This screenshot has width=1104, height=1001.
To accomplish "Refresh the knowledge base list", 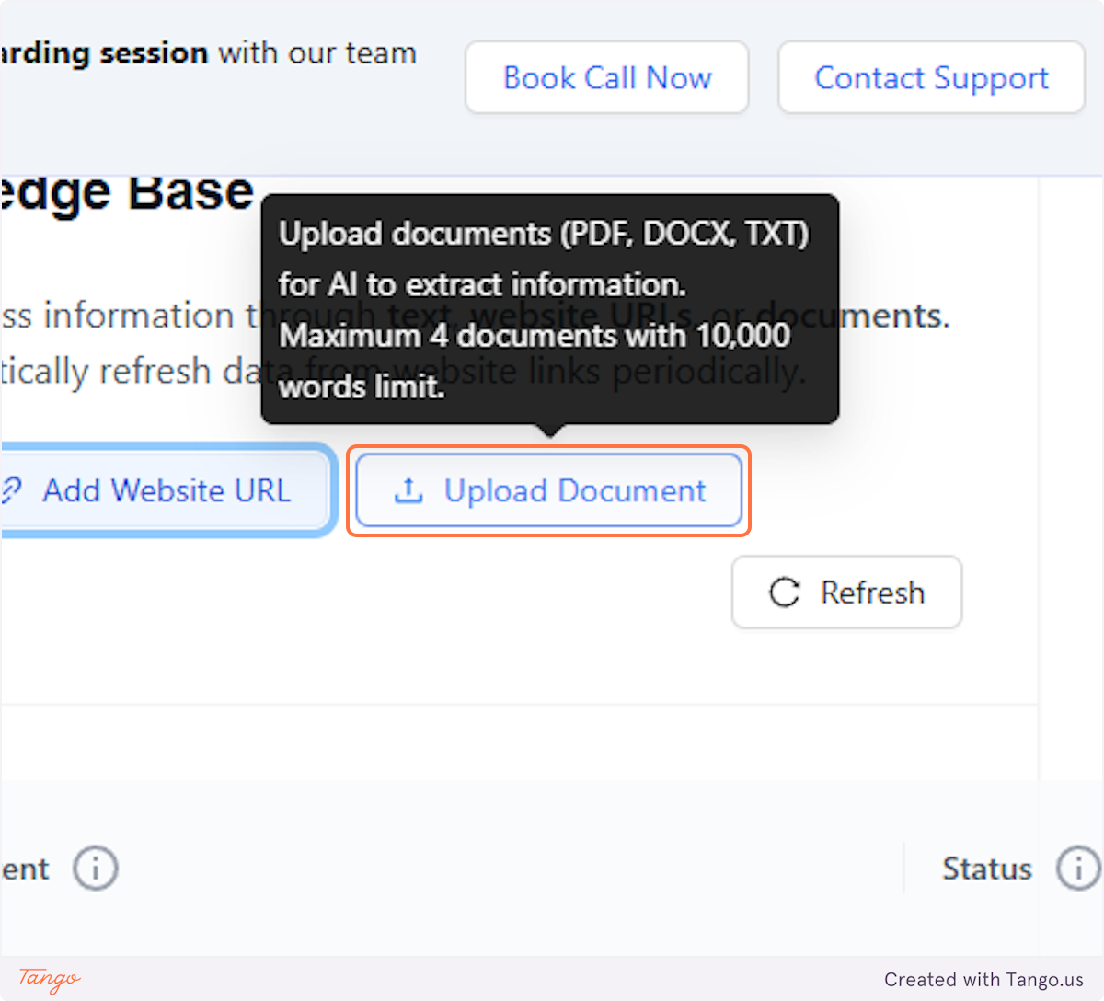I will [845, 593].
